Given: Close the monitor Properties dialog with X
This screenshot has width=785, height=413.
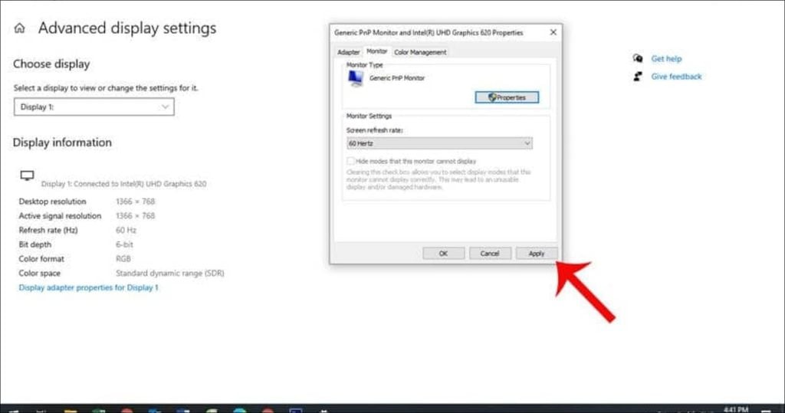Looking at the screenshot, I should (553, 32).
